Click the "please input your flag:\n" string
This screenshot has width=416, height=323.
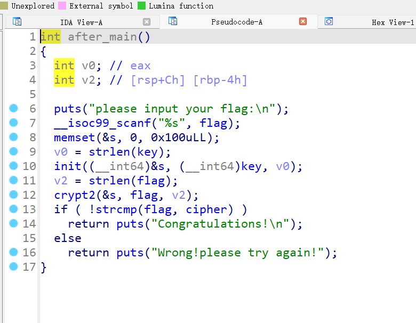coord(182,109)
